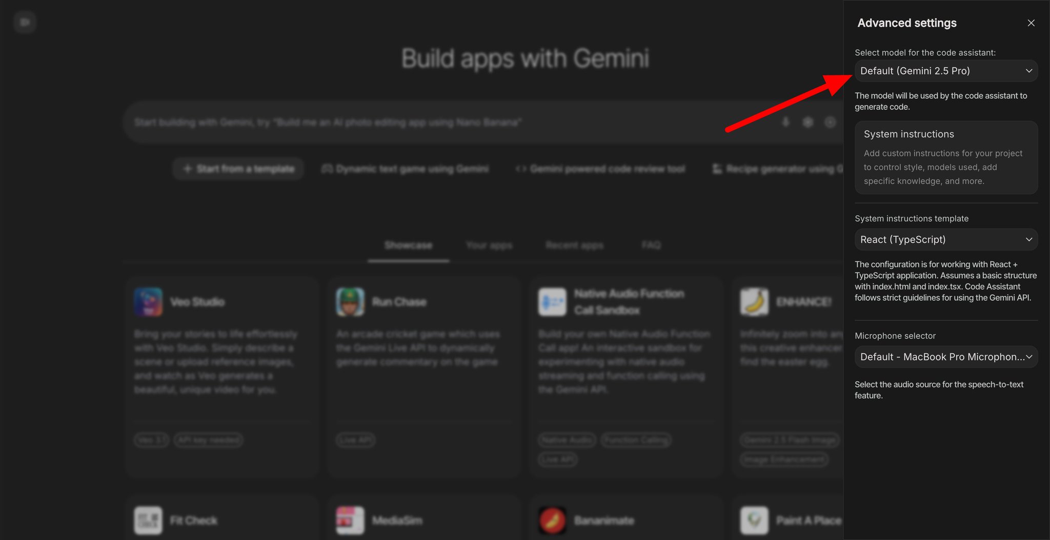Click the Veo 3.1 tag
1050x540 pixels.
152,440
